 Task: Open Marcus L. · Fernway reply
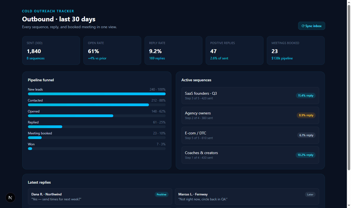point(247,197)
